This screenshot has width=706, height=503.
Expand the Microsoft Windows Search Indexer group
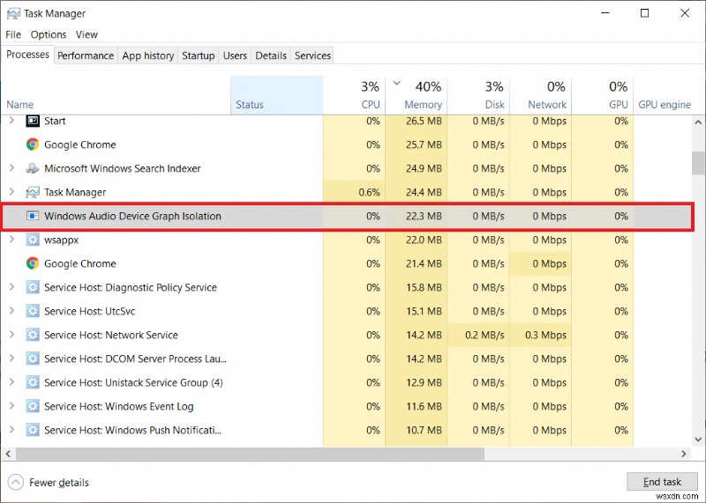[x=11, y=168]
